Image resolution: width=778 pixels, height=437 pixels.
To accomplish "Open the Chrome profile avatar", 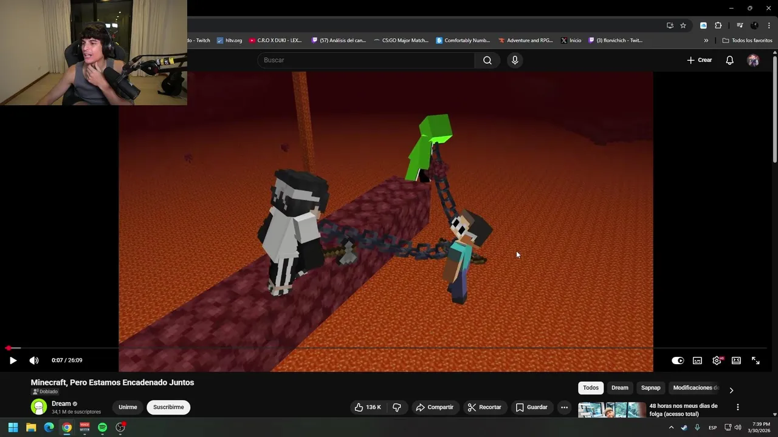I will pos(754,25).
